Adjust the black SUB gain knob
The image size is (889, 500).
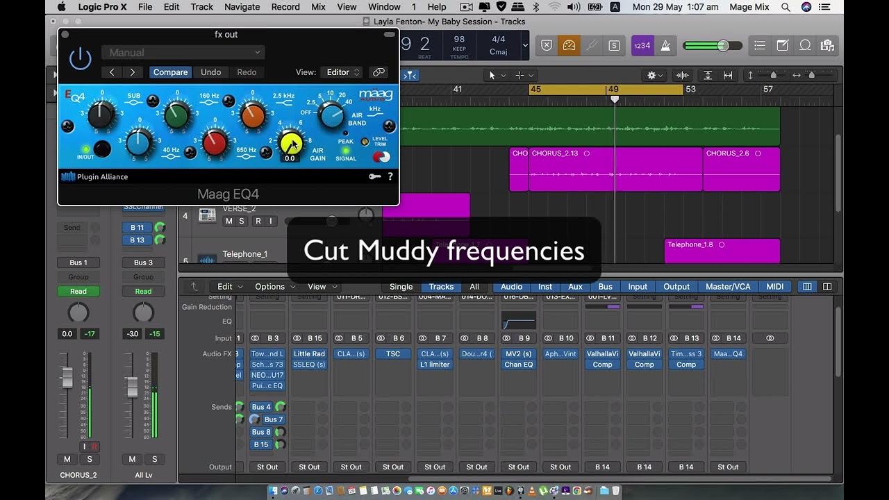(102, 115)
